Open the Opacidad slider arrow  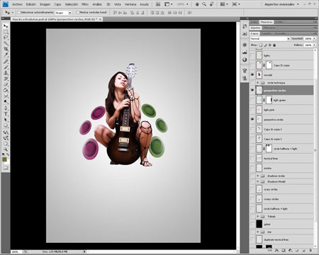[314, 38]
